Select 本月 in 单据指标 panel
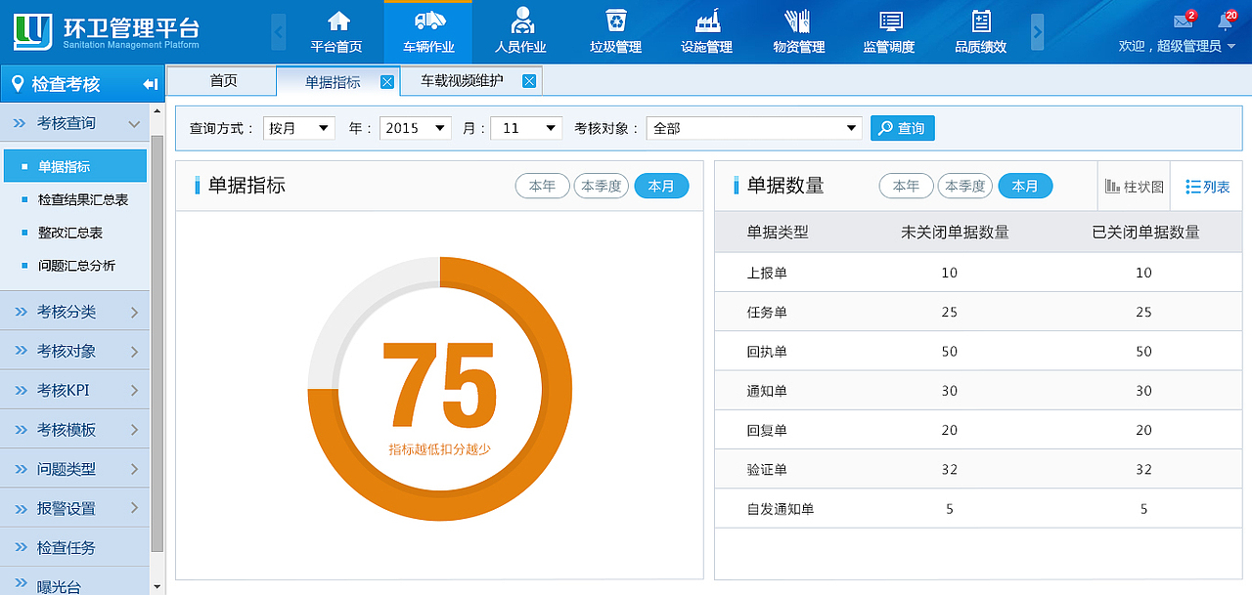This screenshot has height=595, width=1252. (661, 186)
